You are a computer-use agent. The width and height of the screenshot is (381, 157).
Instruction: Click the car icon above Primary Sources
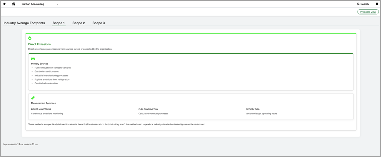(33, 58)
